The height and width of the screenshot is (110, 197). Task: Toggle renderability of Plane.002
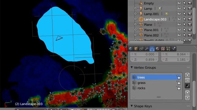pyautogui.click(x=190, y=35)
